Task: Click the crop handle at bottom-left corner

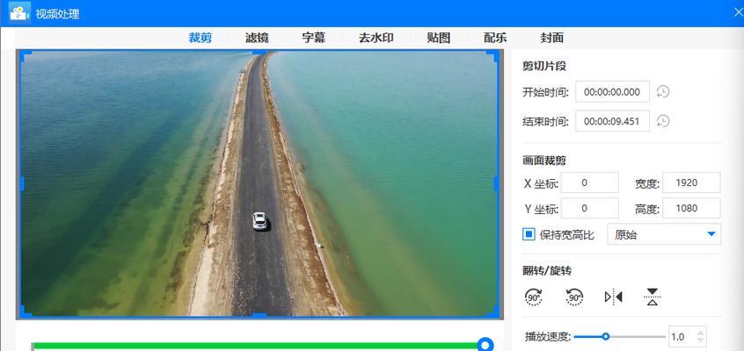Action: 24,312
